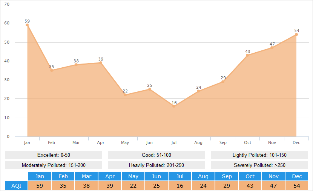Click the 'Severely Polluted: >250' legend box
The height and width of the screenshot is (191, 313).
[x=259, y=165]
